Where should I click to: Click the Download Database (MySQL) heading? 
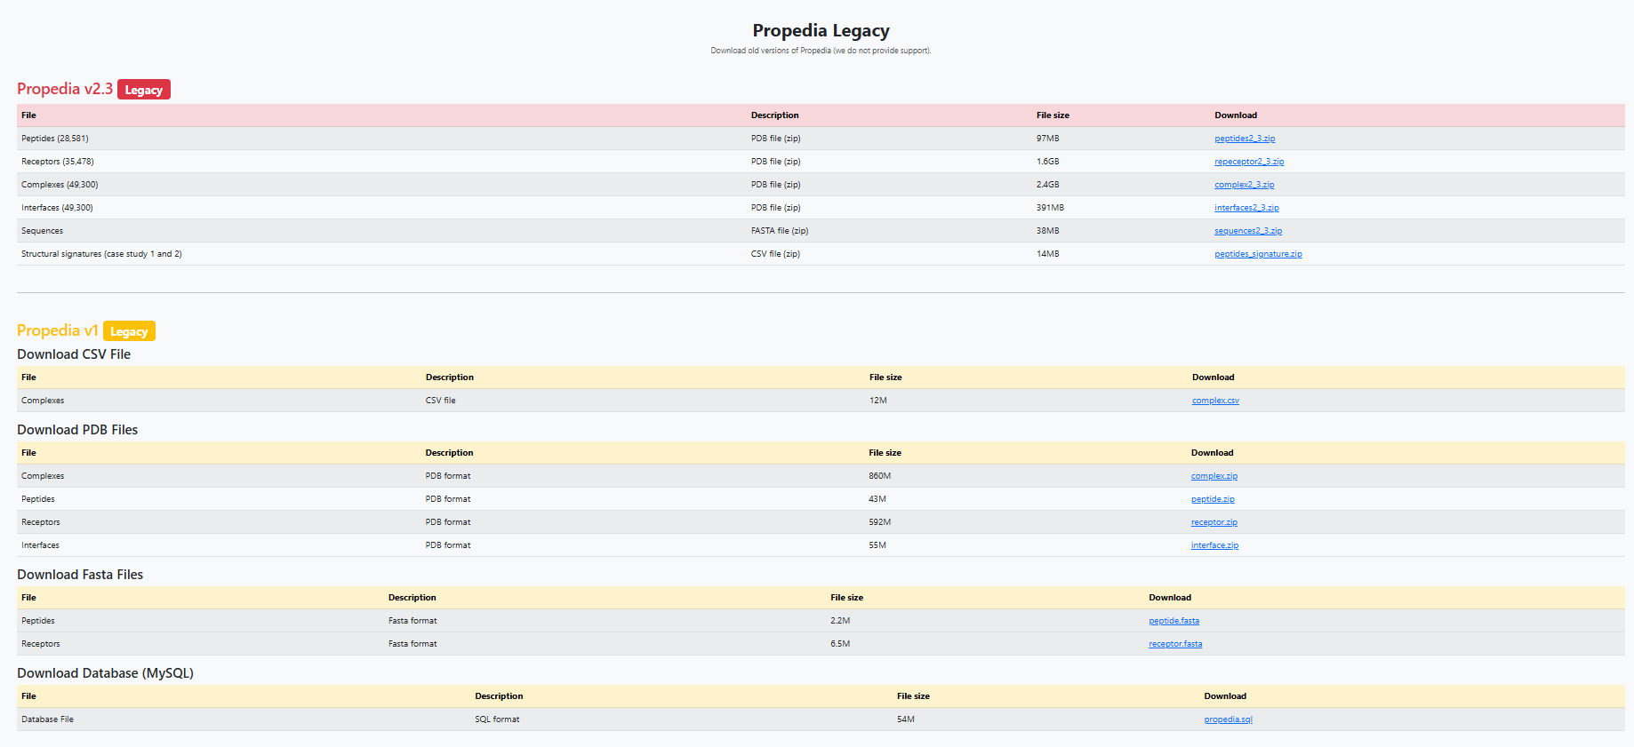click(x=105, y=673)
